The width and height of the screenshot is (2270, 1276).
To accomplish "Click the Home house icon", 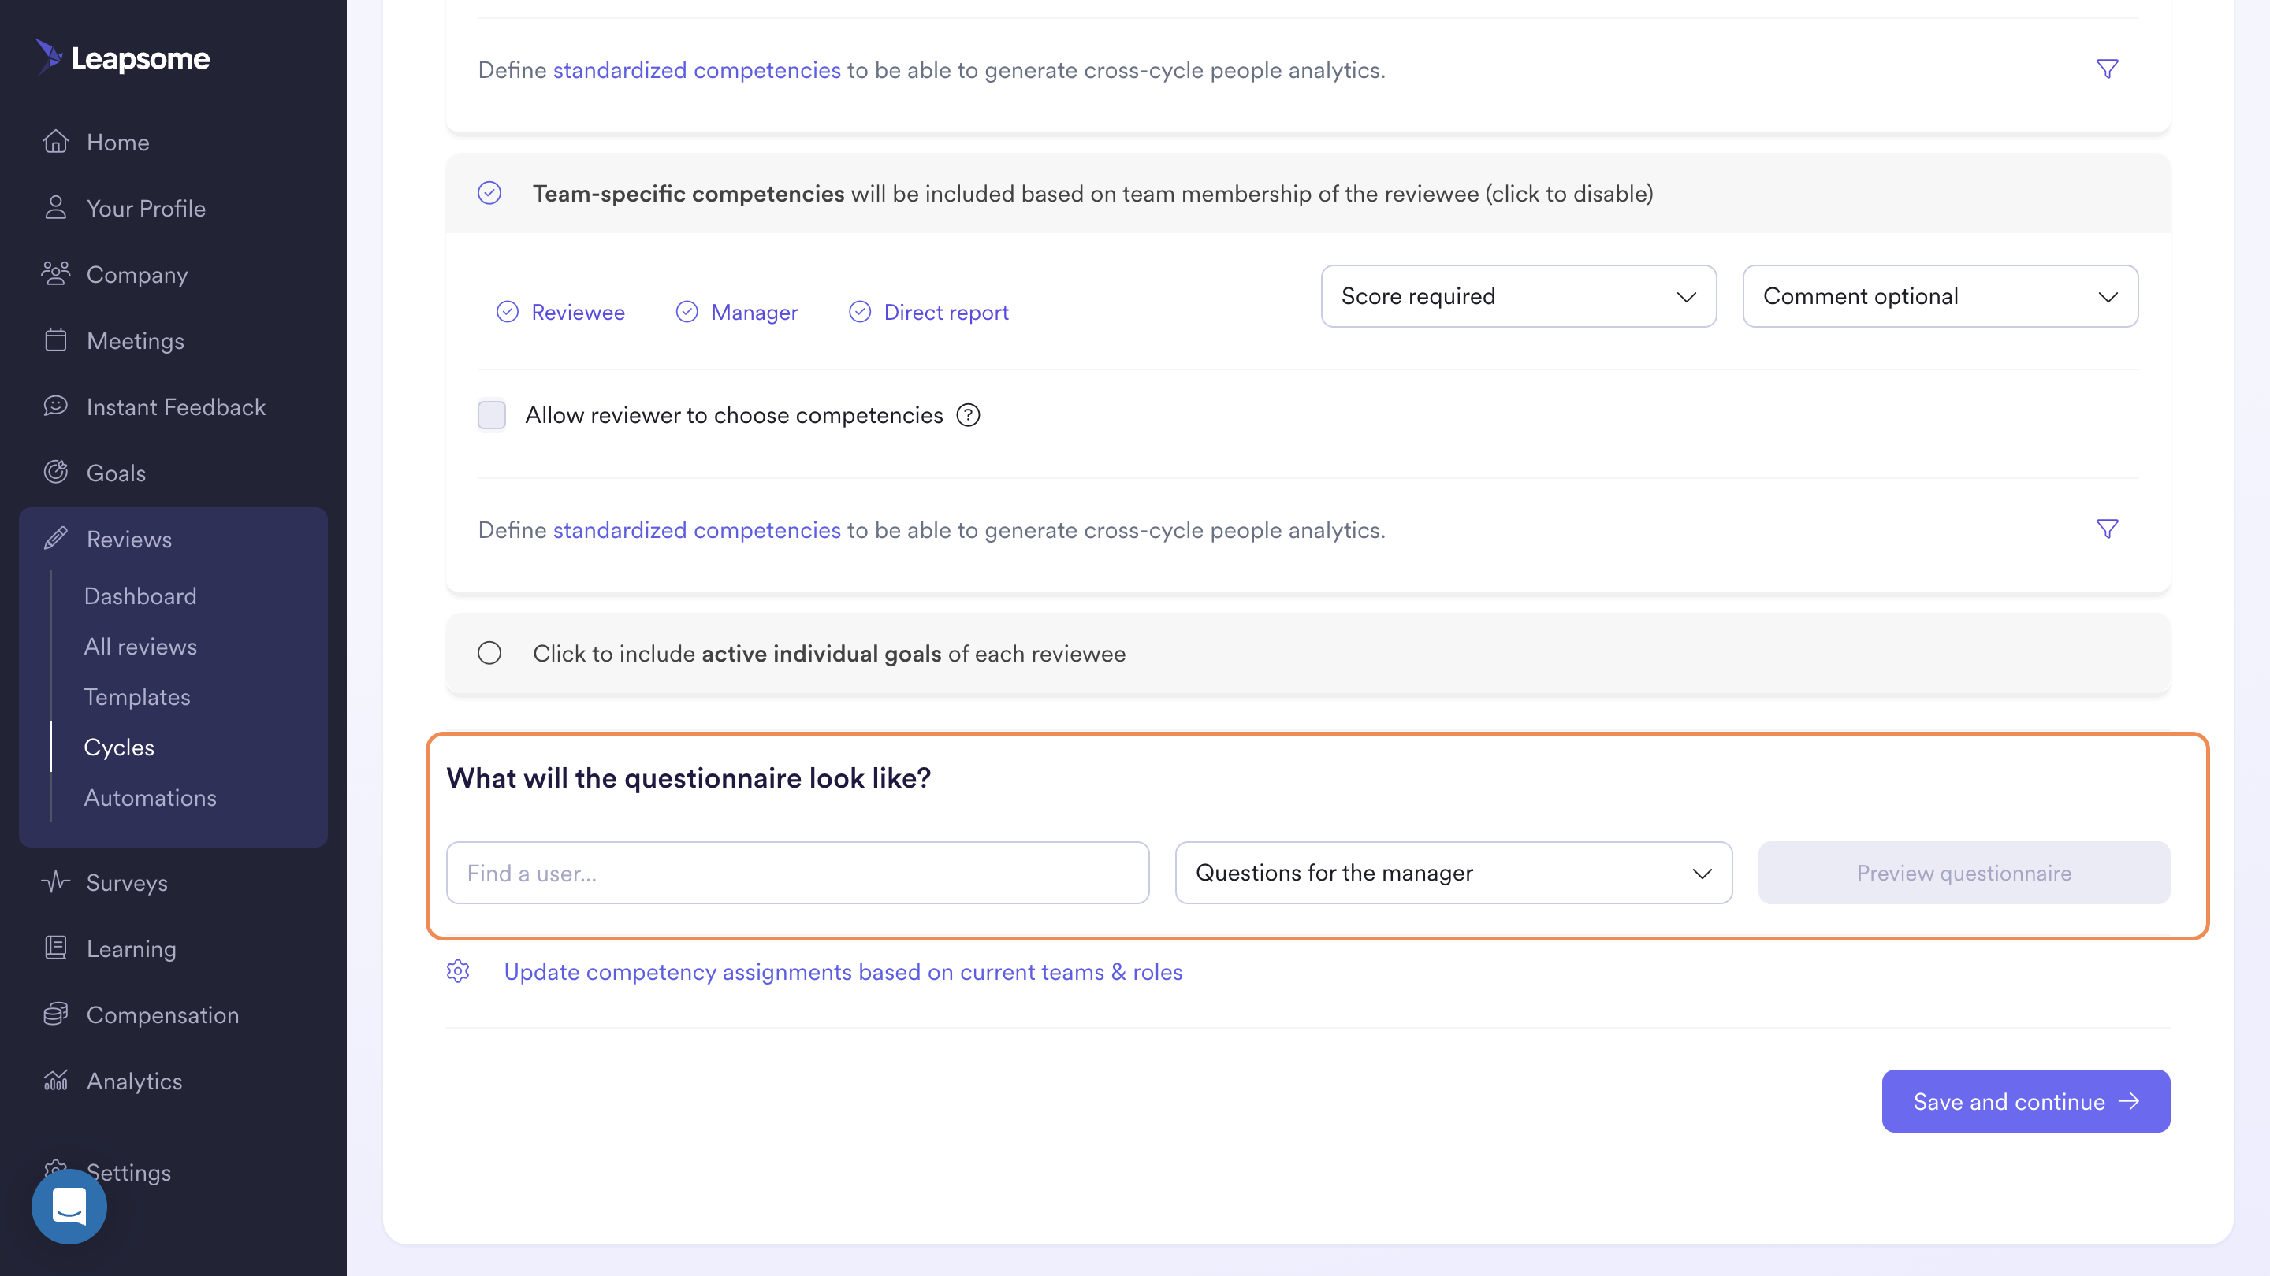I will click(x=55, y=142).
